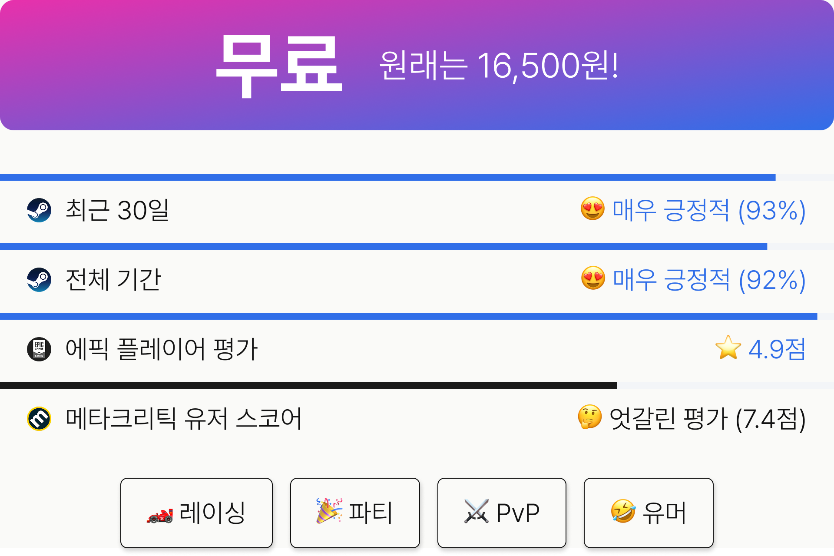Click the heart-eyes emoji next to 92%
The image size is (834, 556).
pyautogui.click(x=593, y=278)
